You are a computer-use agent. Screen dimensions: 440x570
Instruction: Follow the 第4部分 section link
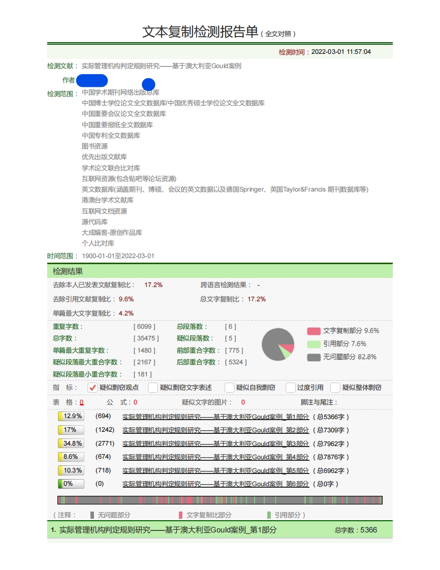(x=215, y=457)
